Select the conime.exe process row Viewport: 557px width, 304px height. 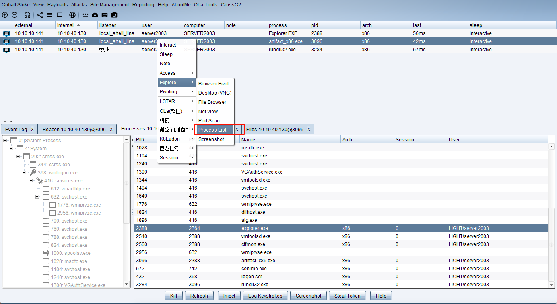(x=341, y=269)
